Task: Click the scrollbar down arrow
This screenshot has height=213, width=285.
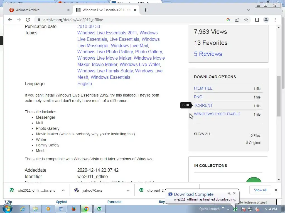Action: pos(279,180)
